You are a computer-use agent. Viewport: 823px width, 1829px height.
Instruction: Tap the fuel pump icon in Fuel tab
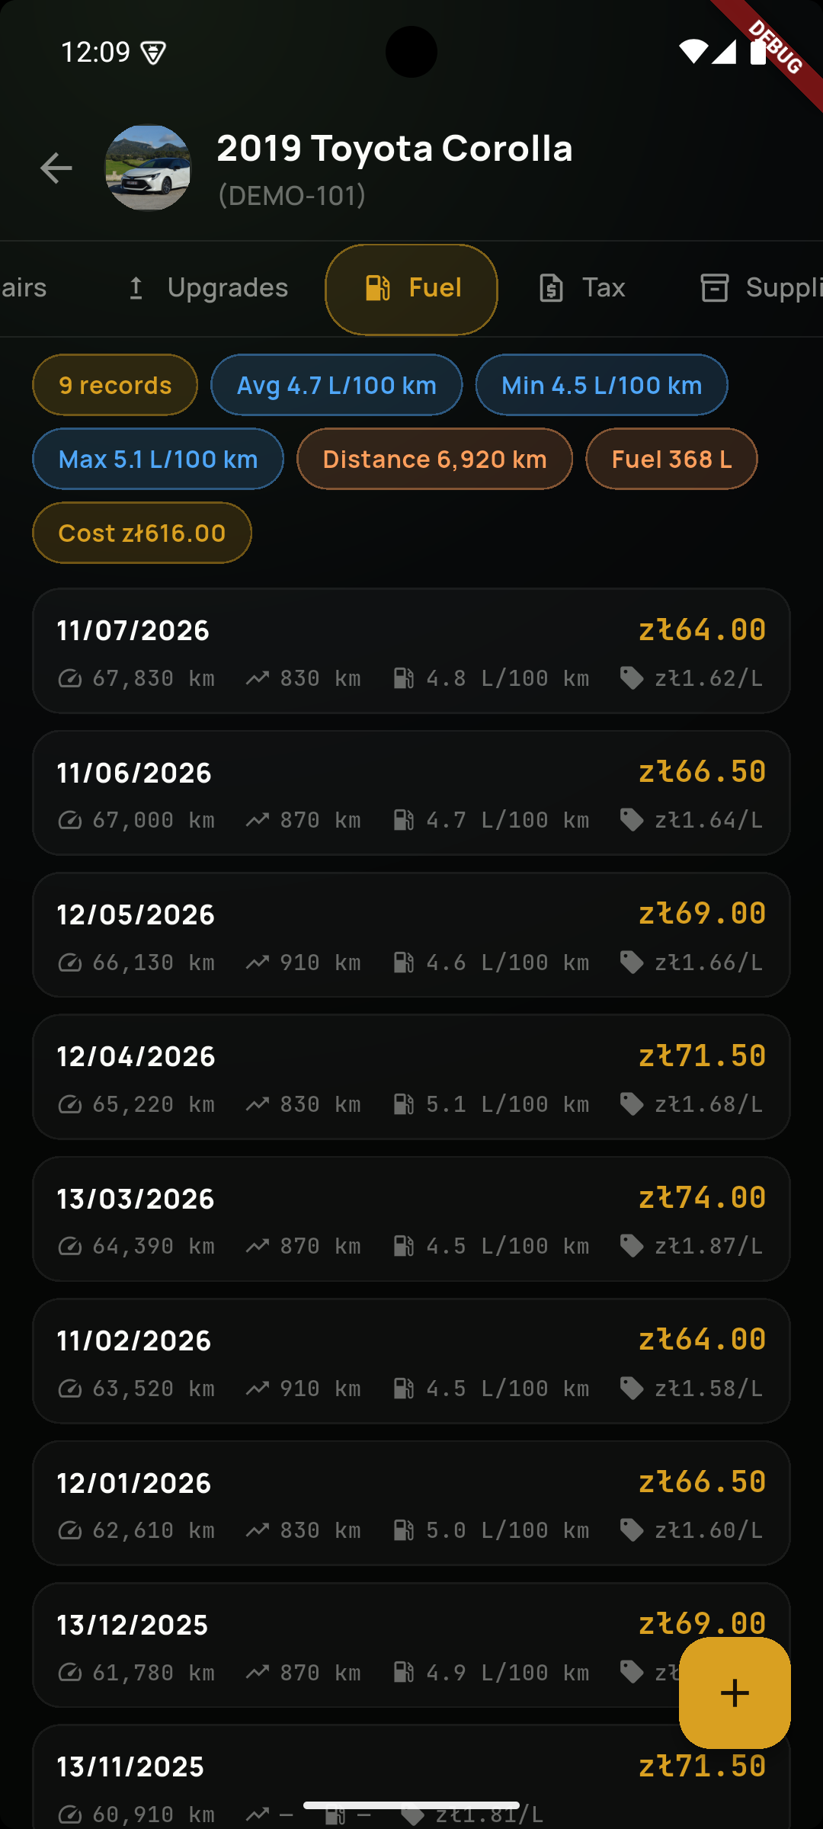coord(378,288)
